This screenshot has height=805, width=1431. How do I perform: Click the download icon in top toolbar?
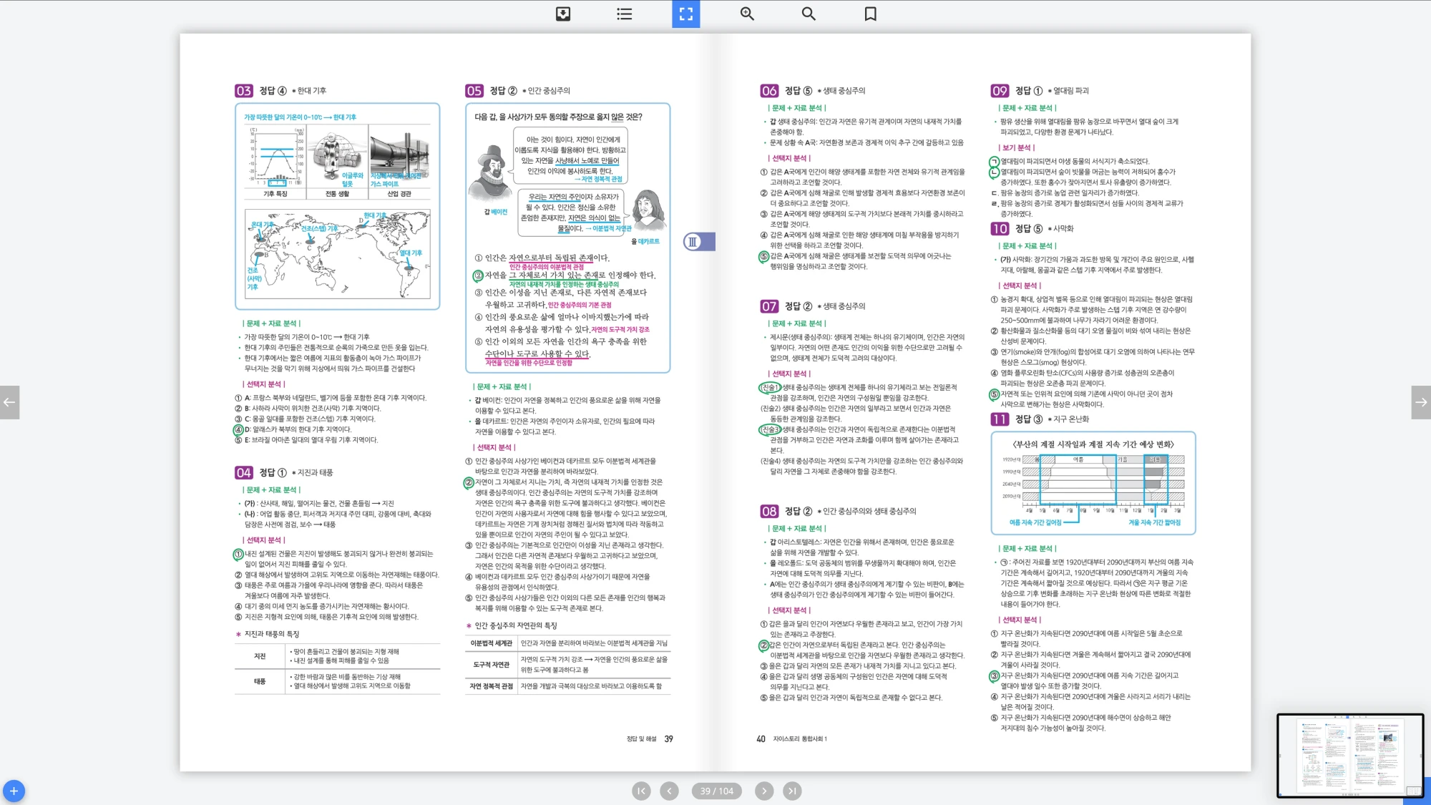(x=563, y=14)
